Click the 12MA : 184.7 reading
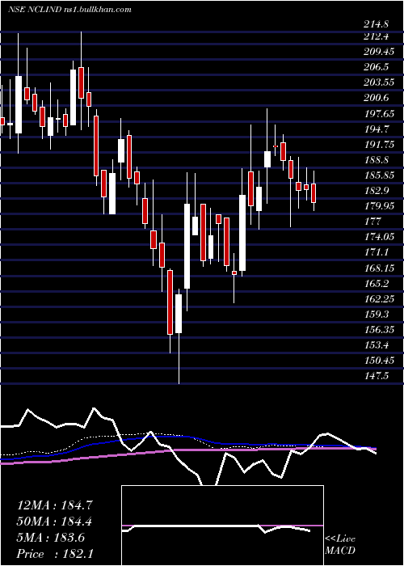 pos(55,505)
